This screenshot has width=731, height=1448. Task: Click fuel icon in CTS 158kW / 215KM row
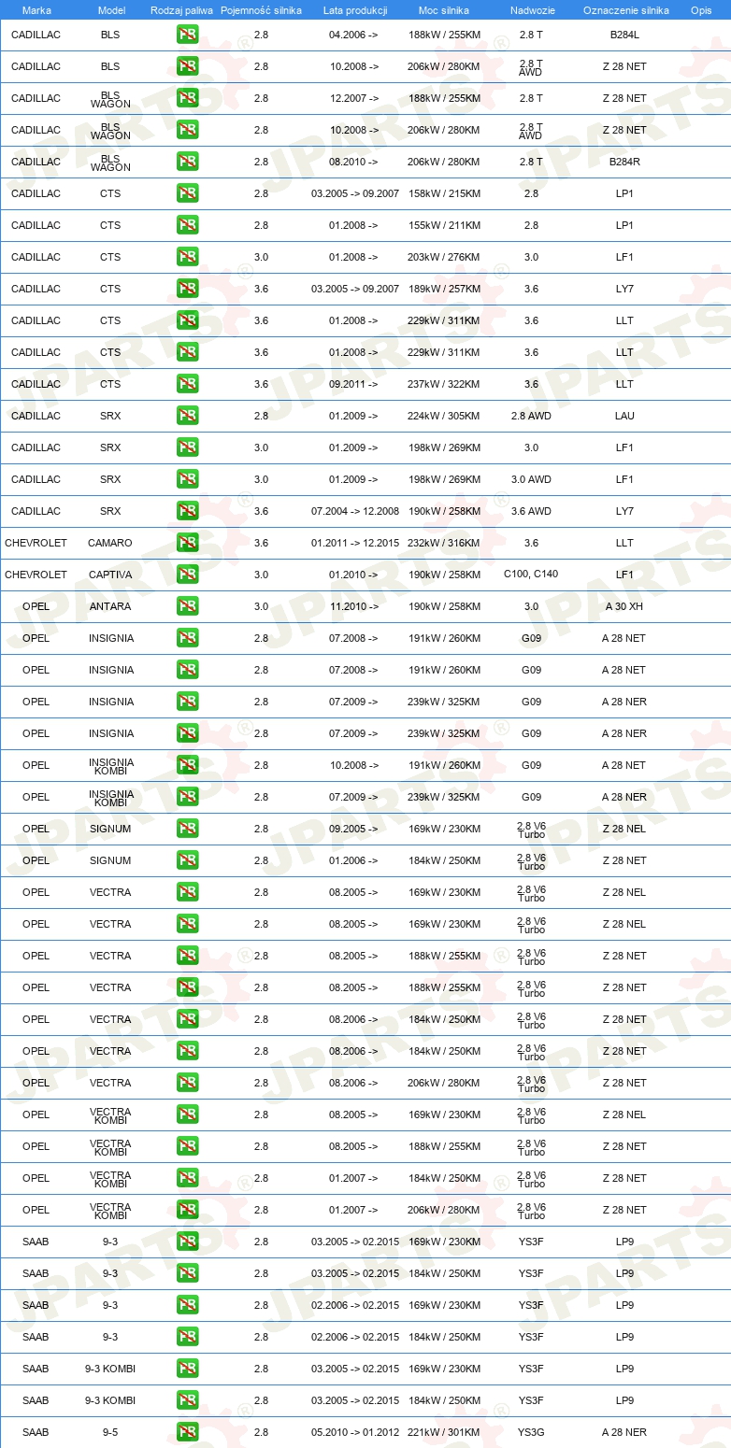pos(187,193)
